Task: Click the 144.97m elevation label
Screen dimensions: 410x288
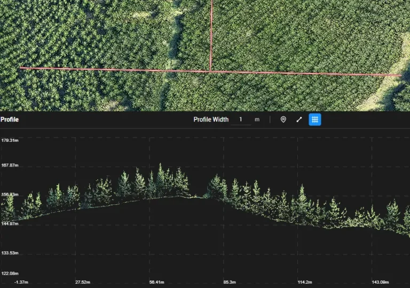Action: pyautogui.click(x=10, y=223)
